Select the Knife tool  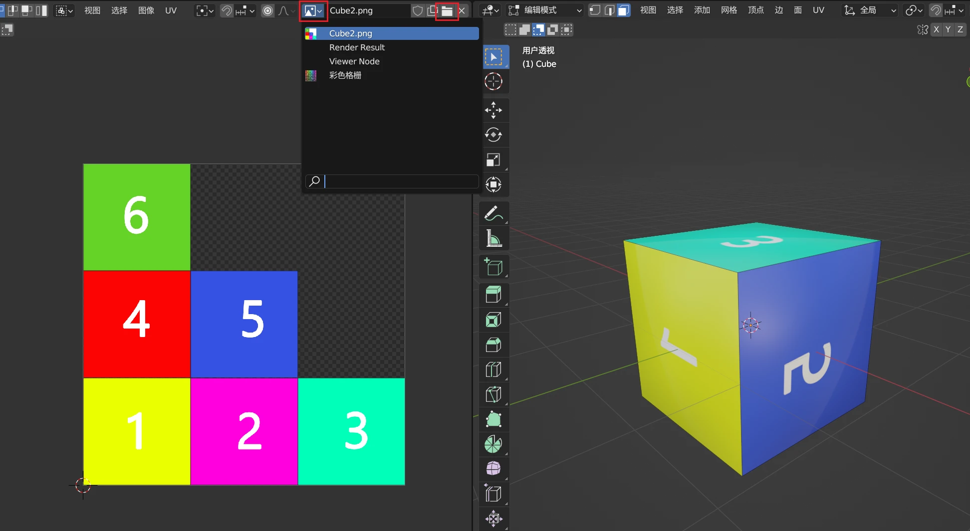[x=494, y=394]
